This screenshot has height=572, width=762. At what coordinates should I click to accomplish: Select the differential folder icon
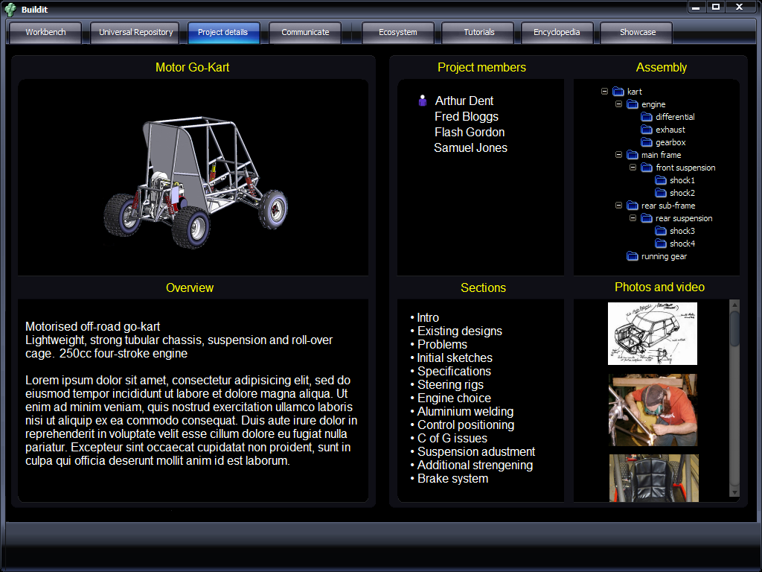point(646,117)
